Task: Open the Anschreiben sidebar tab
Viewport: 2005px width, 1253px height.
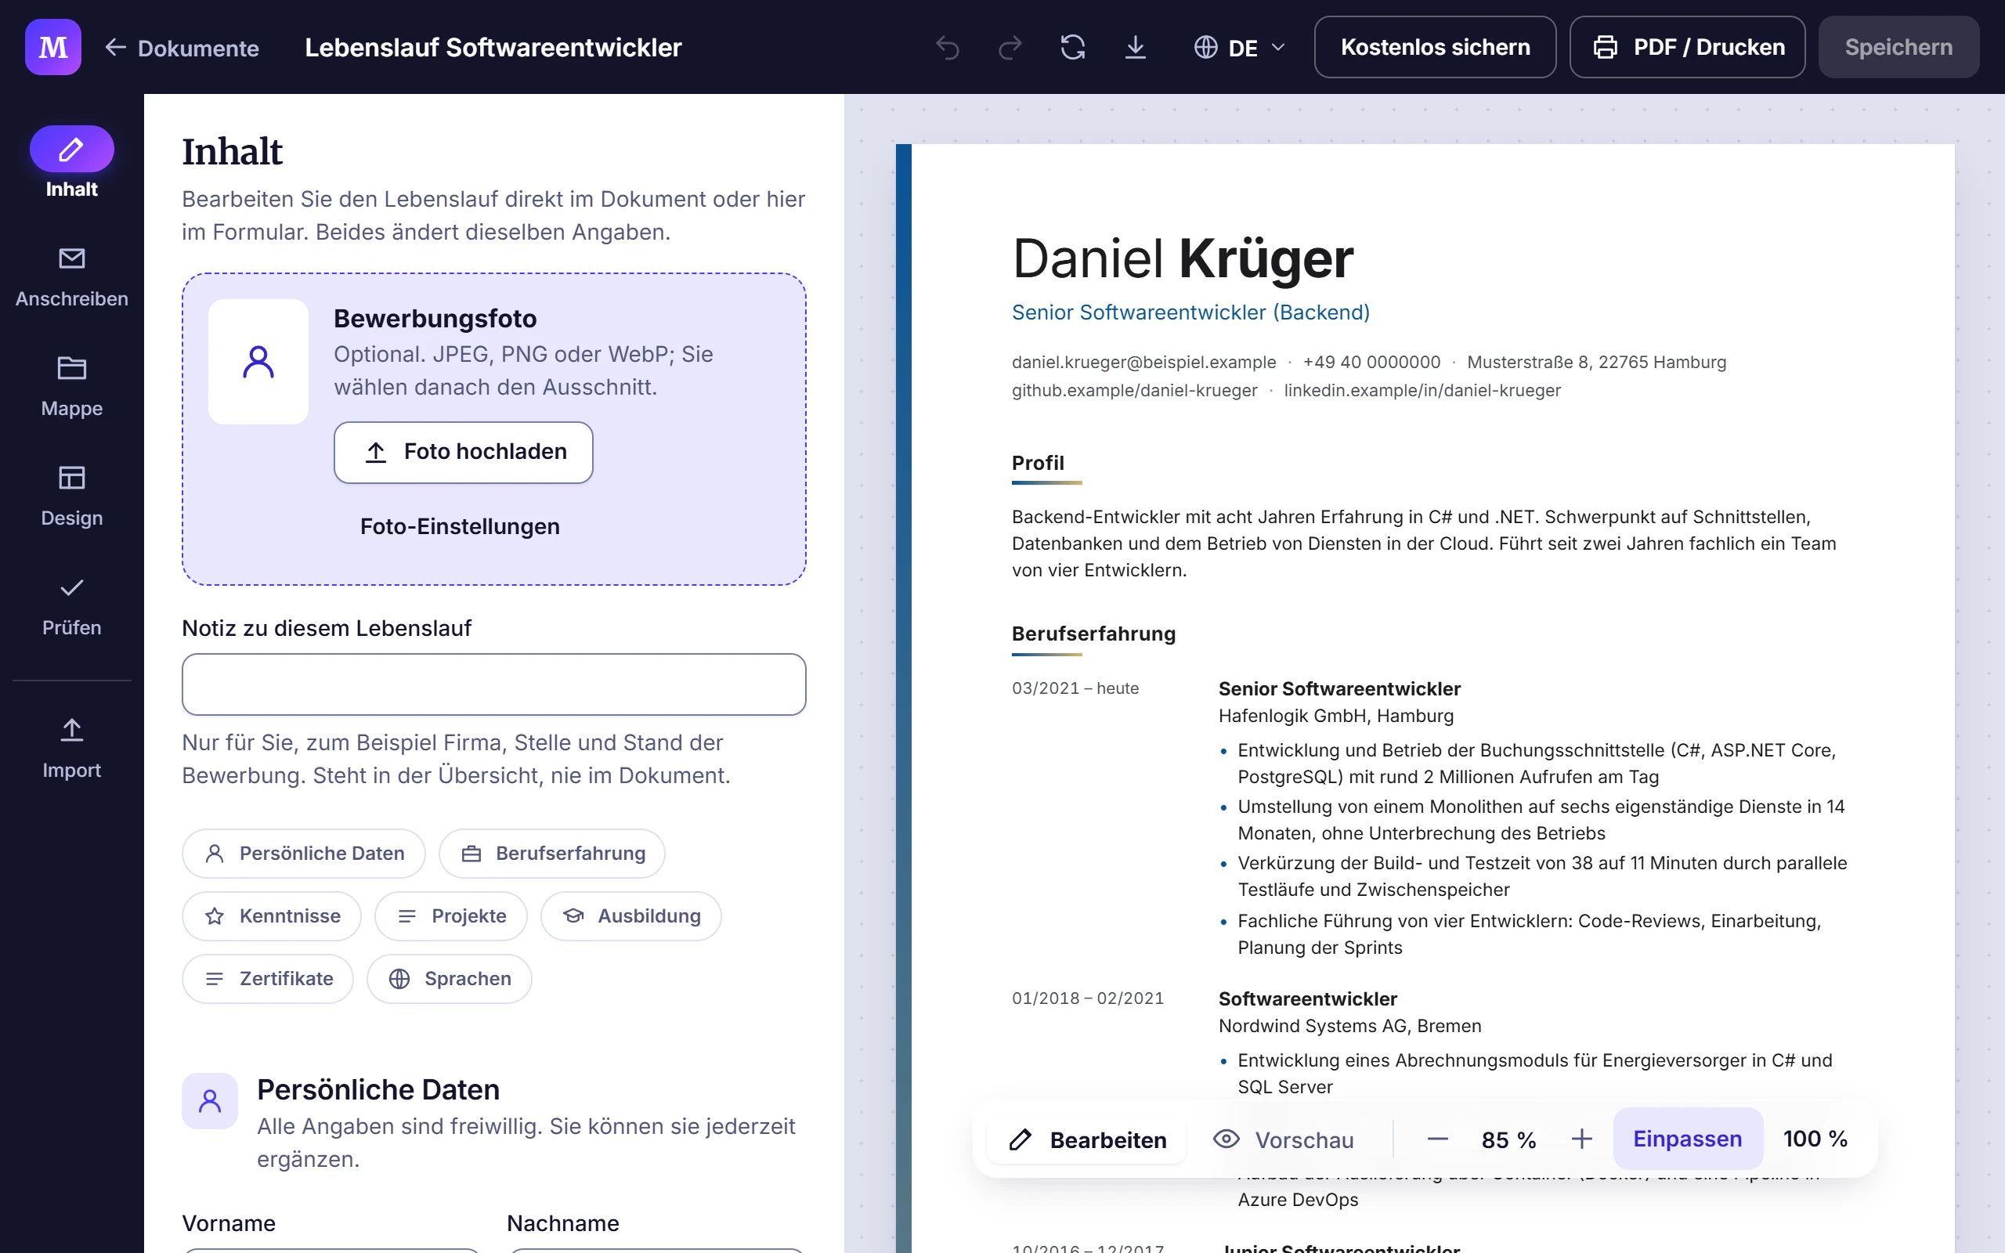Action: click(x=72, y=277)
